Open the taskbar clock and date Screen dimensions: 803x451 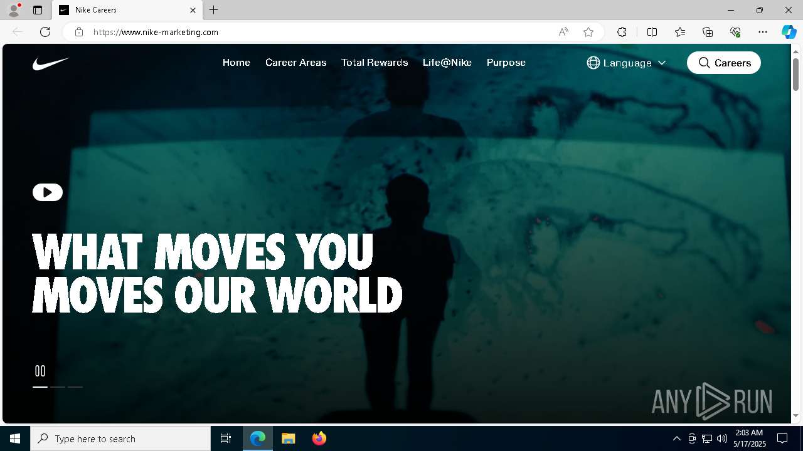point(749,438)
